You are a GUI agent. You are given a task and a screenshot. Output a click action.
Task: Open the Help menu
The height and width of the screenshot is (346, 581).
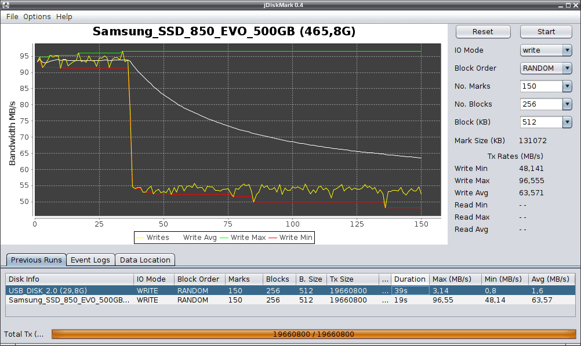point(64,17)
